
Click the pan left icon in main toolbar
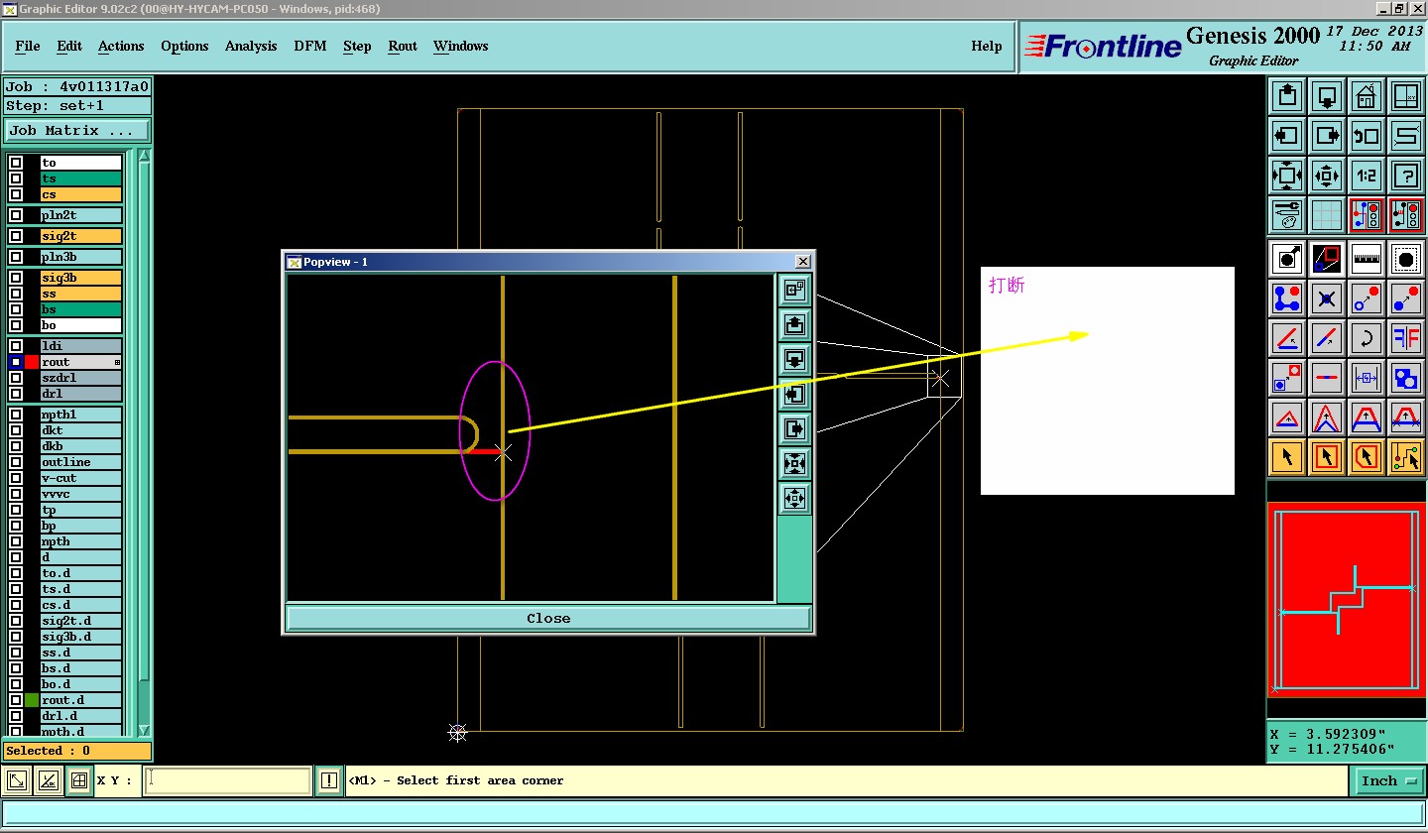coord(1287,136)
